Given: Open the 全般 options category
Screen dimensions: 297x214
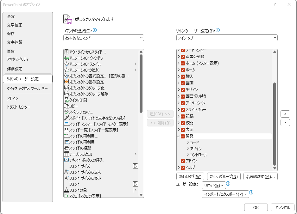Looking at the screenshot, I should pos(28,17).
